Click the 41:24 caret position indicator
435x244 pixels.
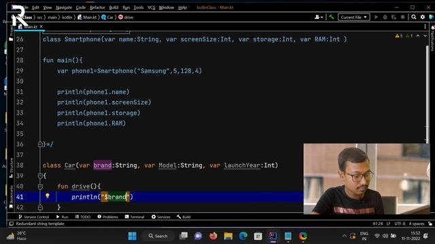378,224
